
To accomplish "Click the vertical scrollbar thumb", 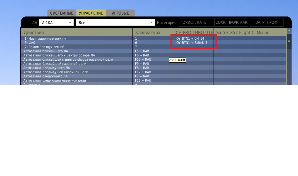I will coord(289,41).
